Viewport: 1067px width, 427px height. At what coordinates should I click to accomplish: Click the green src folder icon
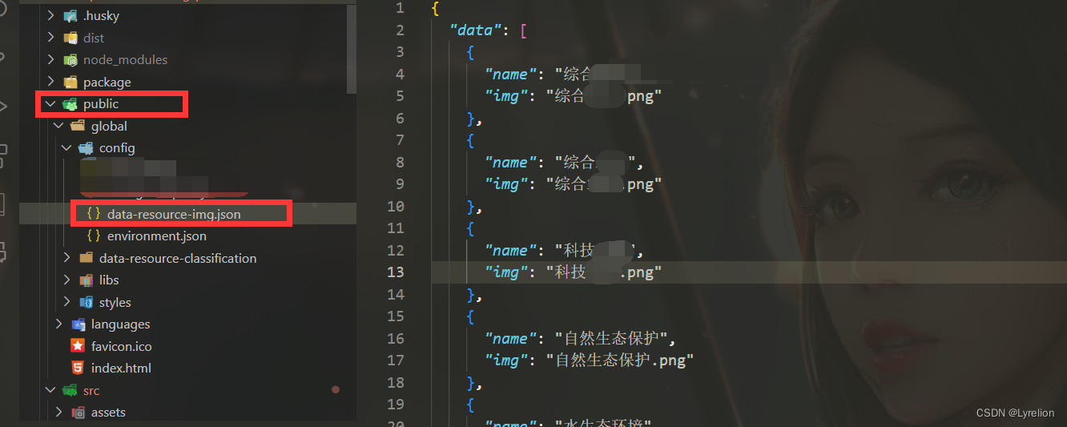pos(70,390)
